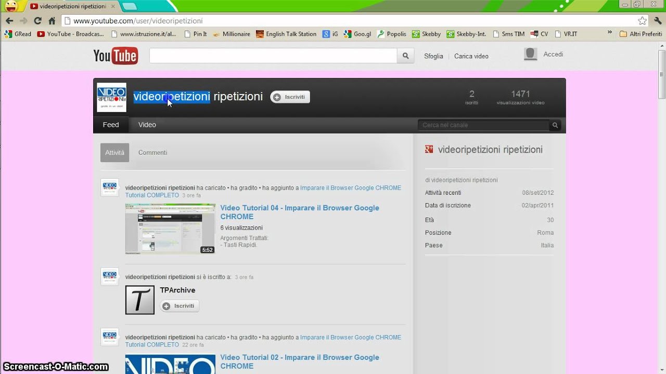
Task: Open the TPArchive channel link
Action: [177, 290]
